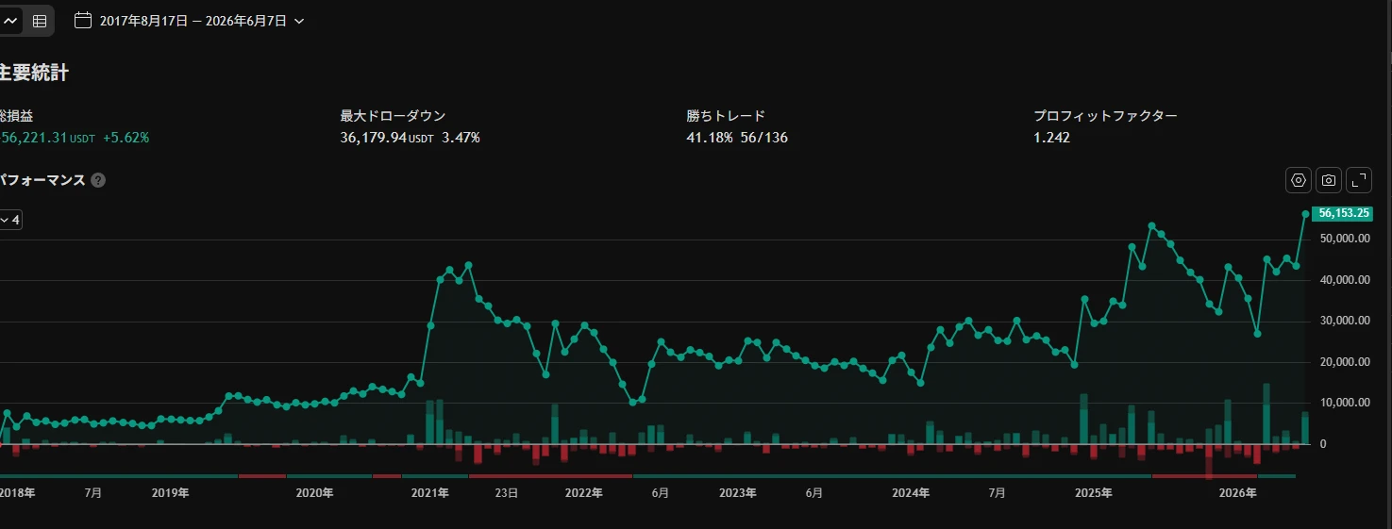The height and width of the screenshot is (529, 1392).
Task: Click the 2020年 time axis label
Action: click(x=314, y=493)
